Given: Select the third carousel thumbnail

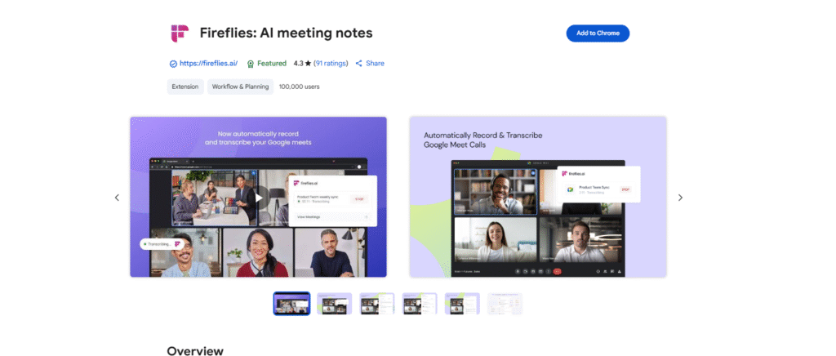Looking at the screenshot, I should [376, 304].
